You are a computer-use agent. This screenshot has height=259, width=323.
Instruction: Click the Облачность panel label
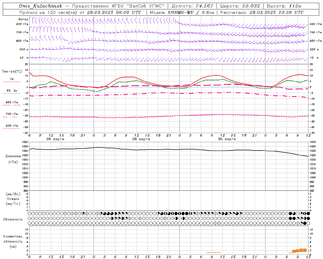pyautogui.click(x=13, y=220)
